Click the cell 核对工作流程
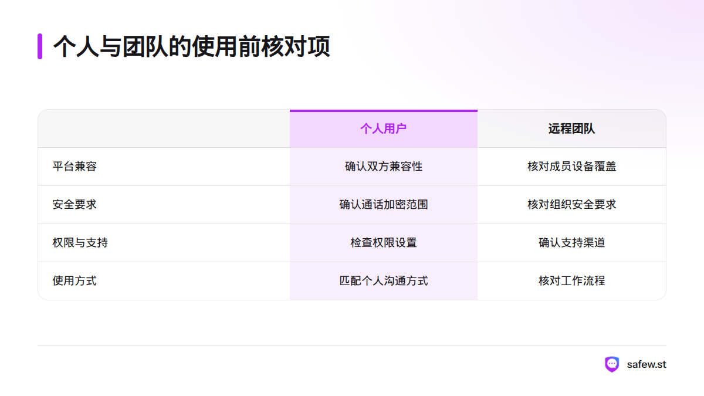This screenshot has width=704, height=396. point(572,281)
